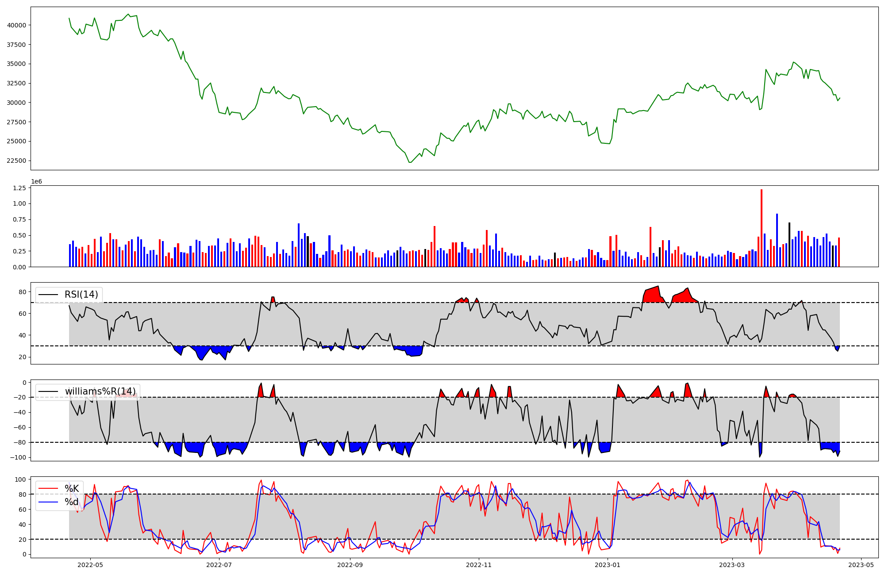Click the 2022-09 x-axis date label
Screen dimensions: 885x575
point(350,565)
